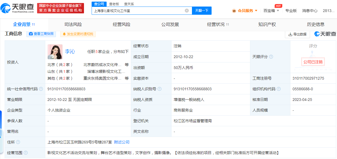337x159 pixels.
Task: Switch to 企业背景 tab
Action: [24, 25]
